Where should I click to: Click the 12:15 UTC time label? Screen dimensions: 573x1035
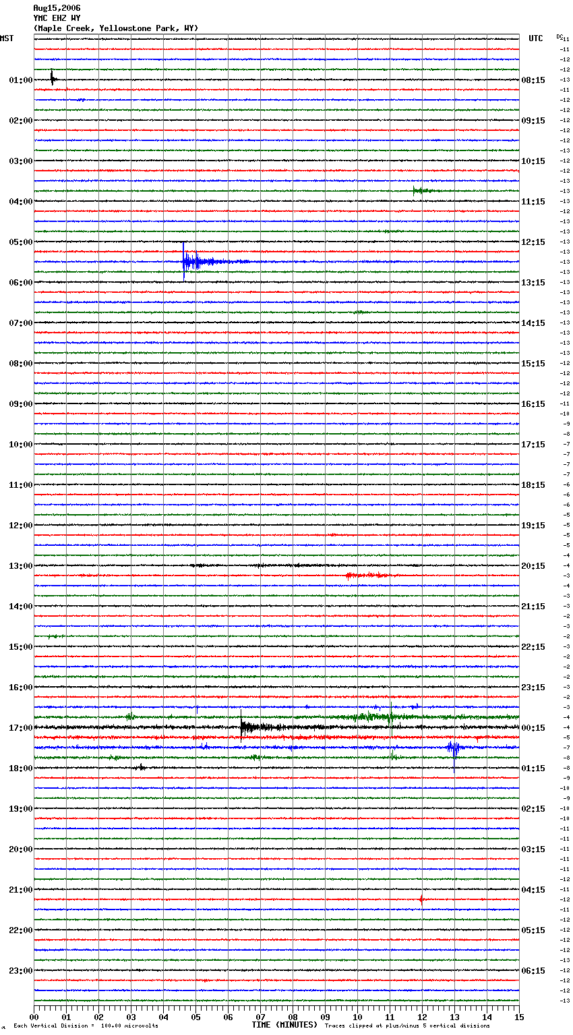click(533, 242)
